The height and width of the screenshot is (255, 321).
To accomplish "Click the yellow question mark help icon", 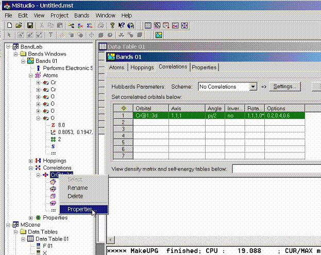I will [111, 25].
